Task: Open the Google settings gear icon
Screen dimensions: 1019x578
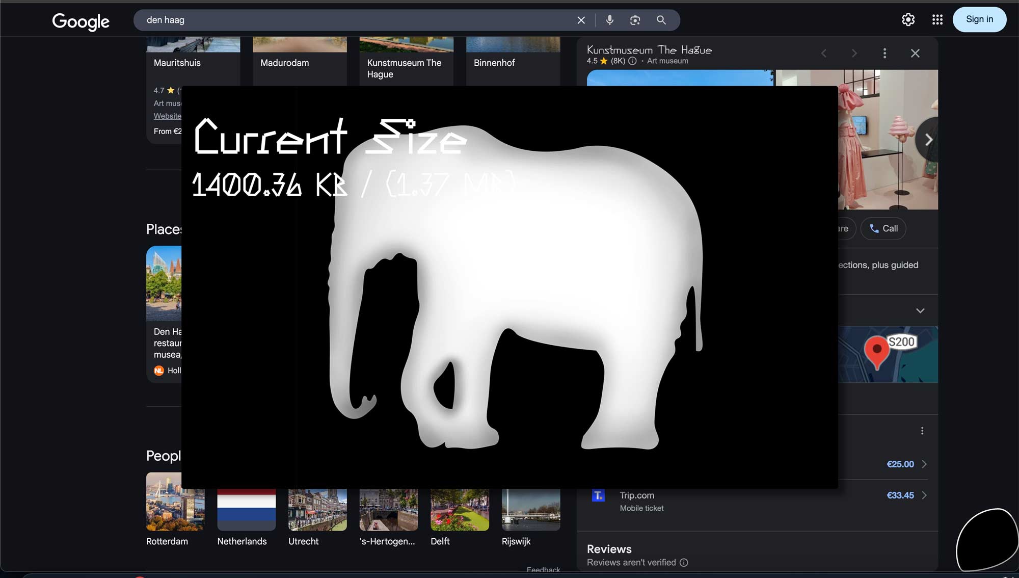Action: [x=908, y=19]
